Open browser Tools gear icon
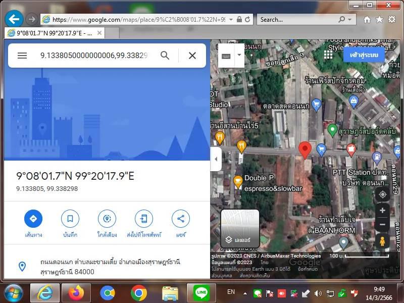The image size is (404, 303). click(x=392, y=19)
